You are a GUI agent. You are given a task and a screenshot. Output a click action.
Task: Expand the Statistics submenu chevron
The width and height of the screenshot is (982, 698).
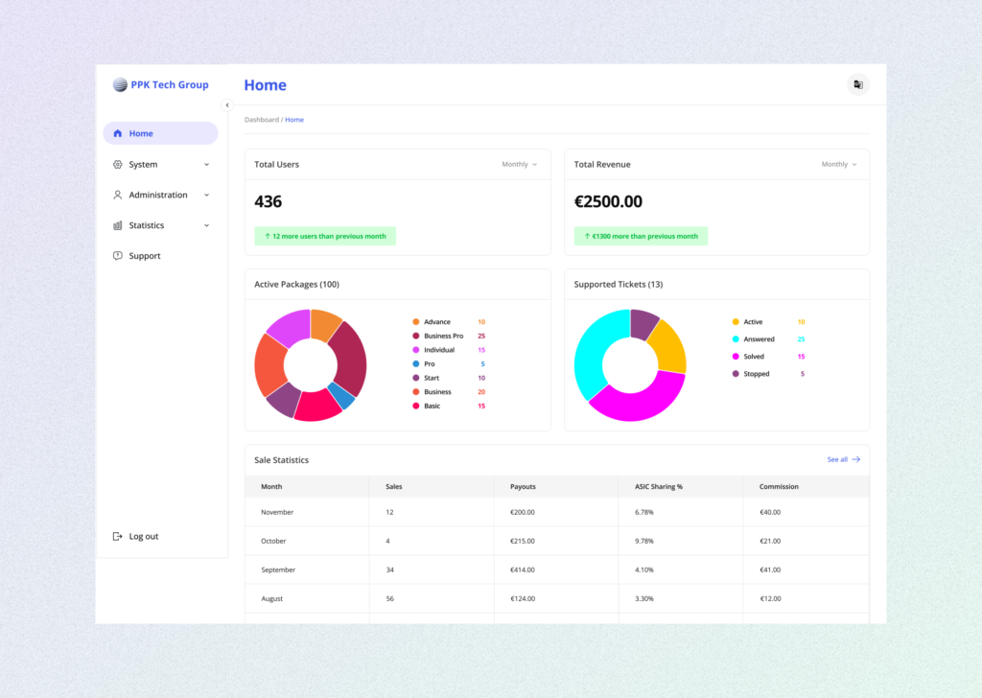coord(206,225)
